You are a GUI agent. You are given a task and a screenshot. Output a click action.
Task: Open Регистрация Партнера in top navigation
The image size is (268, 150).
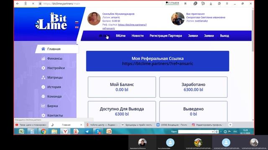pos(166,36)
